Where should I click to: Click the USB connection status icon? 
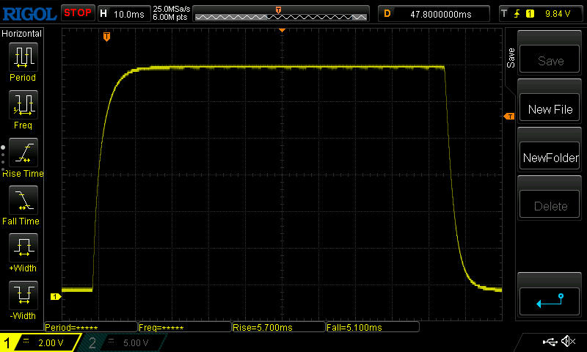pos(550,341)
